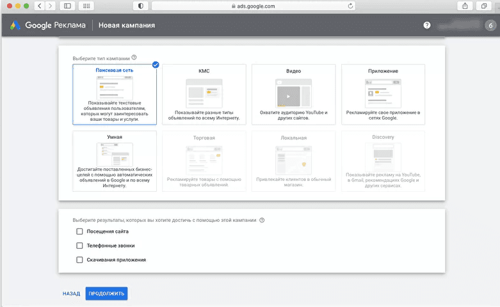Tick the 'Телефонные звонки' checkbox
Image resolution: width=500 pixels, height=307 pixels.
point(80,246)
